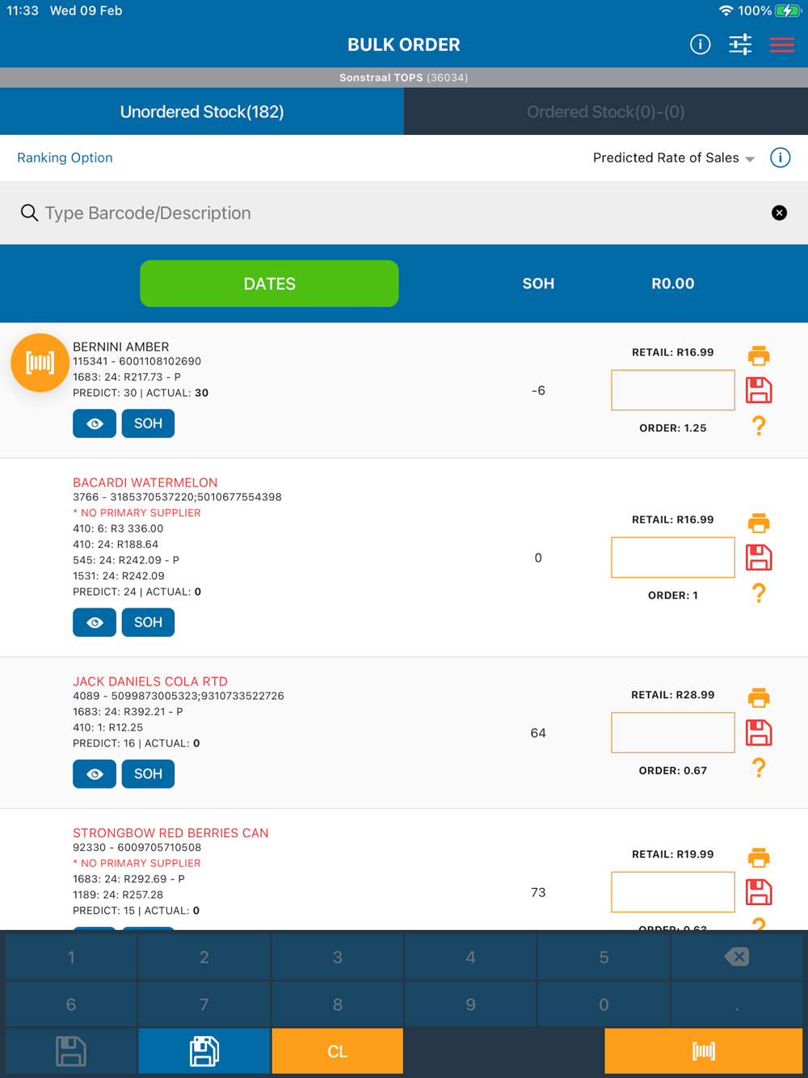Switch to Ordered Stock(0)-(0) tab

point(606,112)
